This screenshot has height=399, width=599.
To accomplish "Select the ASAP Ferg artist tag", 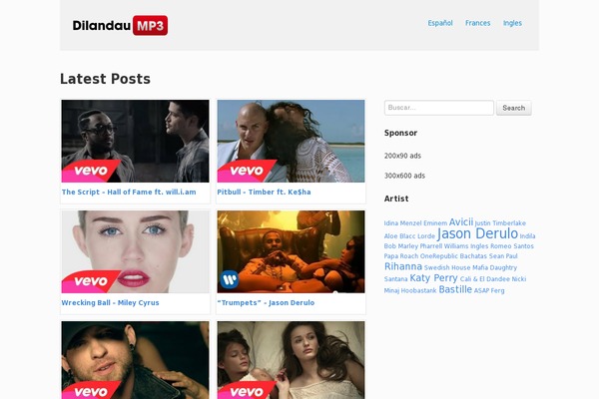I will coord(489,290).
